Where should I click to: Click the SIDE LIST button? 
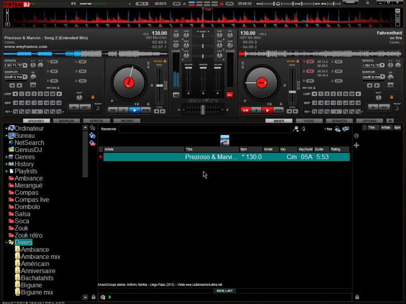(x=224, y=291)
